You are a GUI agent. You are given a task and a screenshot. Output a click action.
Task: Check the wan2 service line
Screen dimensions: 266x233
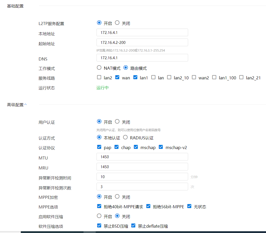194,77
